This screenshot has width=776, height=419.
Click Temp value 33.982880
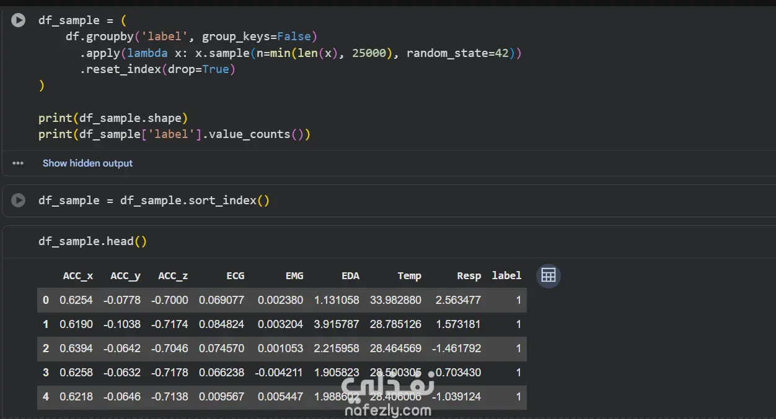pyautogui.click(x=395, y=300)
